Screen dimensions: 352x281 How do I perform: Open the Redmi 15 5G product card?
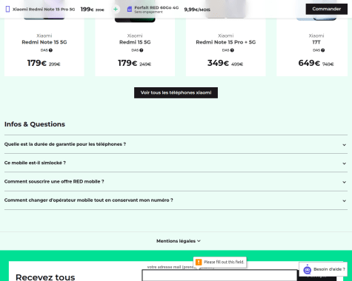tap(135, 47)
